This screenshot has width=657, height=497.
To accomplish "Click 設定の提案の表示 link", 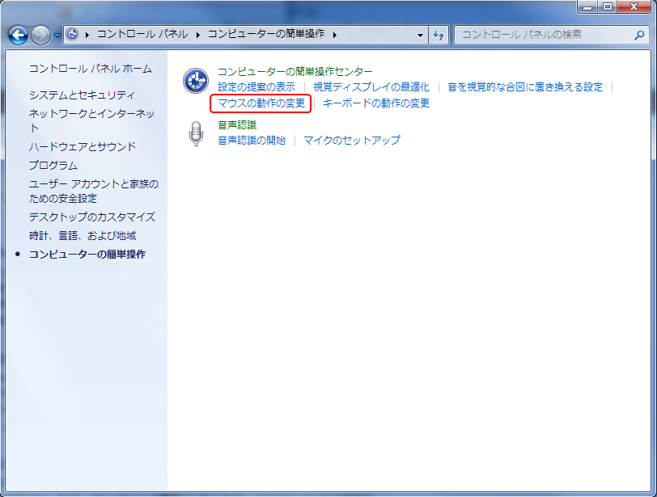I will tap(256, 87).
